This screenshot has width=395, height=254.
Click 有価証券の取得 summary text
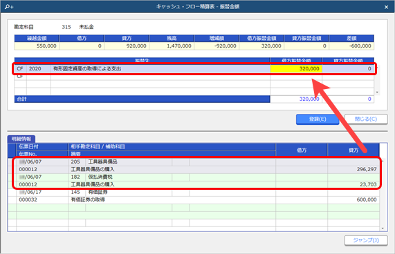(x=88, y=199)
